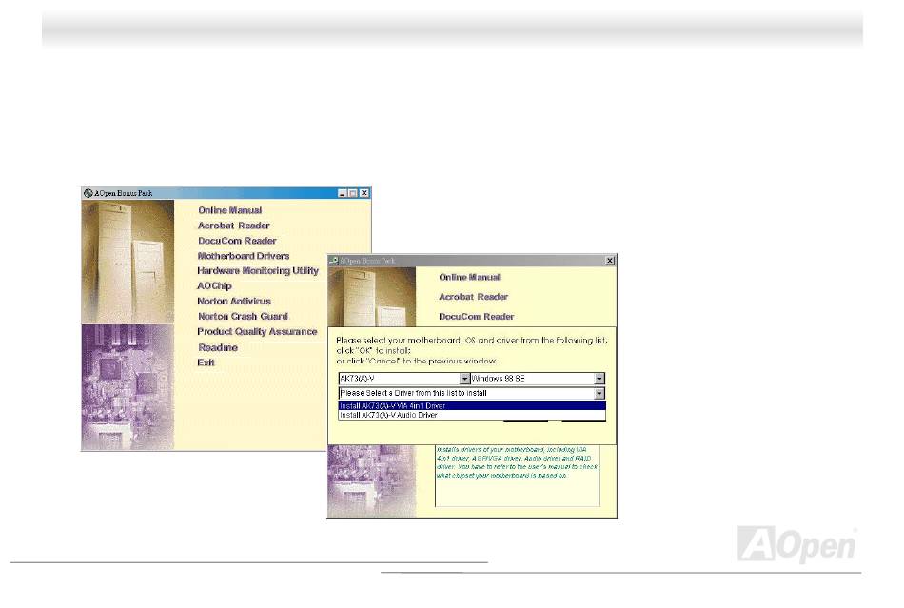This screenshot has height=608, width=904.
Task: Open Motherboard Drivers in the left window
Action: pos(243,256)
